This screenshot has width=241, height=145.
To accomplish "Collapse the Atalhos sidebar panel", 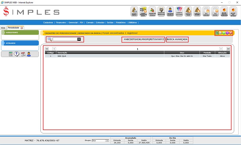I will pos(20,43).
